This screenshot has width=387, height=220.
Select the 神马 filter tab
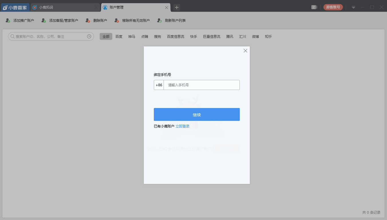(132, 37)
